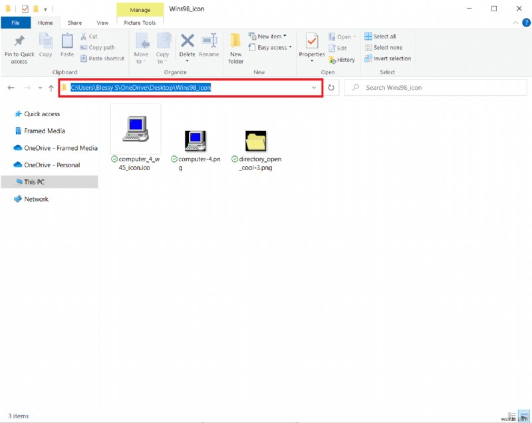Click Paste shortcut command
This screenshot has width=532, height=423.
point(102,58)
